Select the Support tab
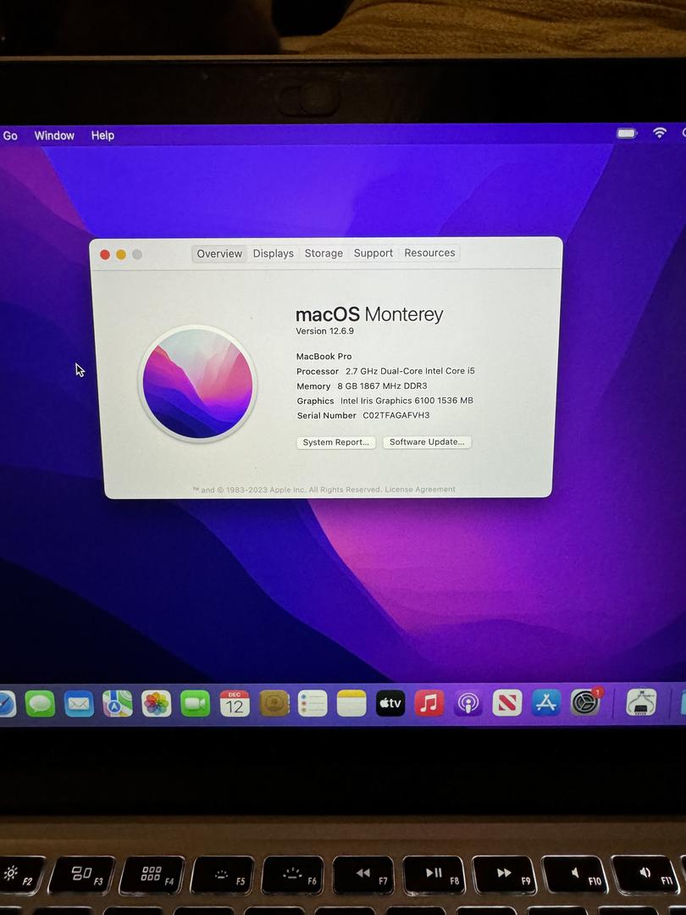Screen dimensions: 686x915 (x=373, y=253)
